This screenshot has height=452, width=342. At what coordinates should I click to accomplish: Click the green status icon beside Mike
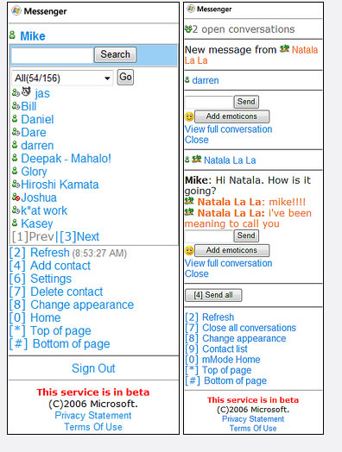pos(12,35)
